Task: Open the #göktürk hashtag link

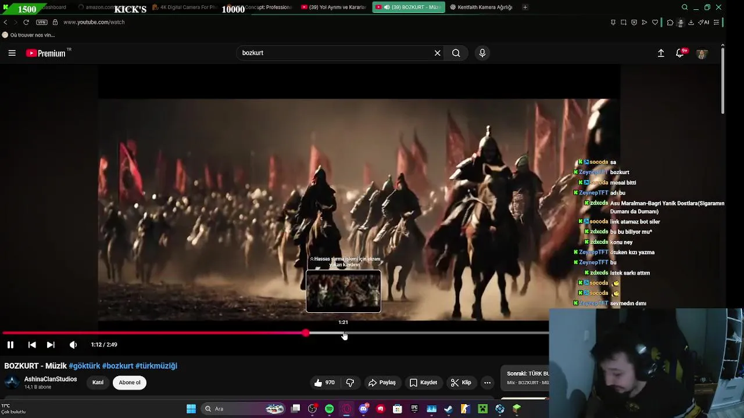Action: tap(84, 366)
